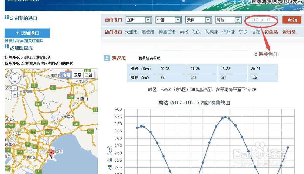Open the 天津 province dropdown
This screenshot has width=304, height=174.
(x=208, y=20)
